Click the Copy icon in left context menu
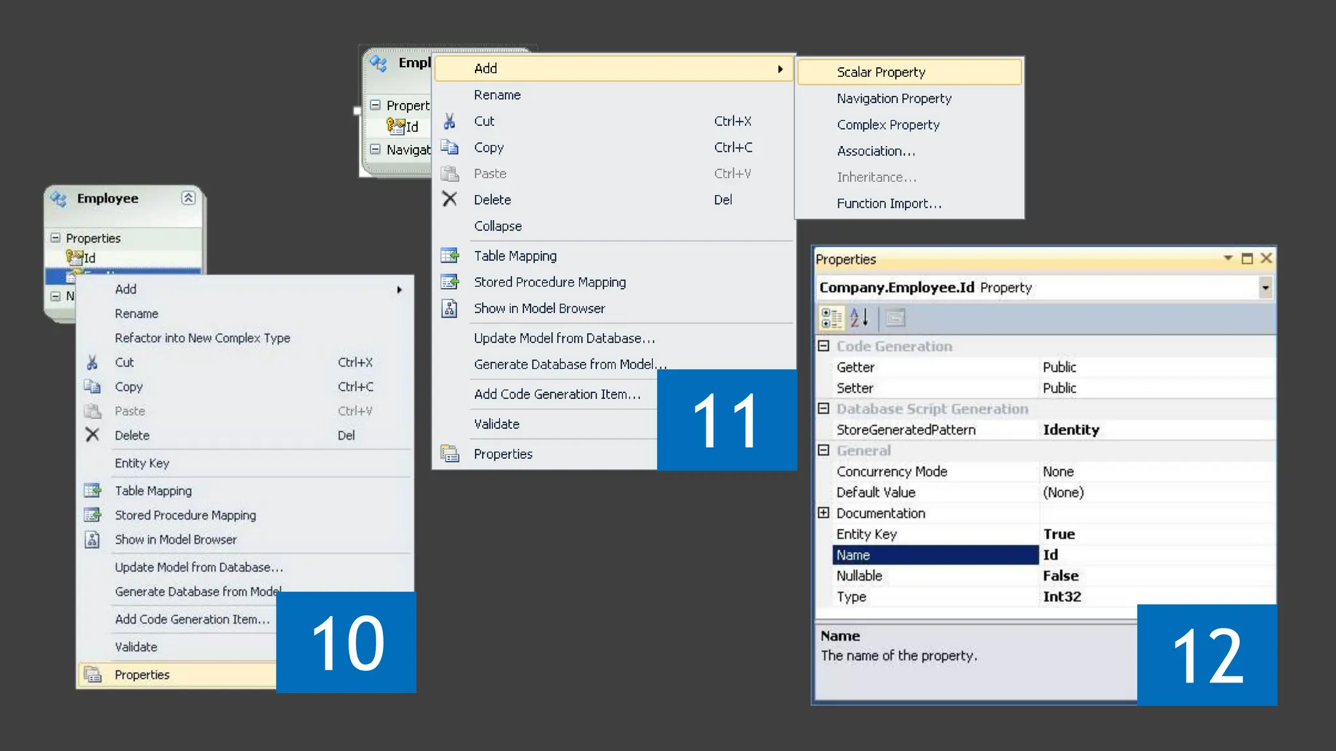Screen dimensions: 1336x751 [92, 387]
